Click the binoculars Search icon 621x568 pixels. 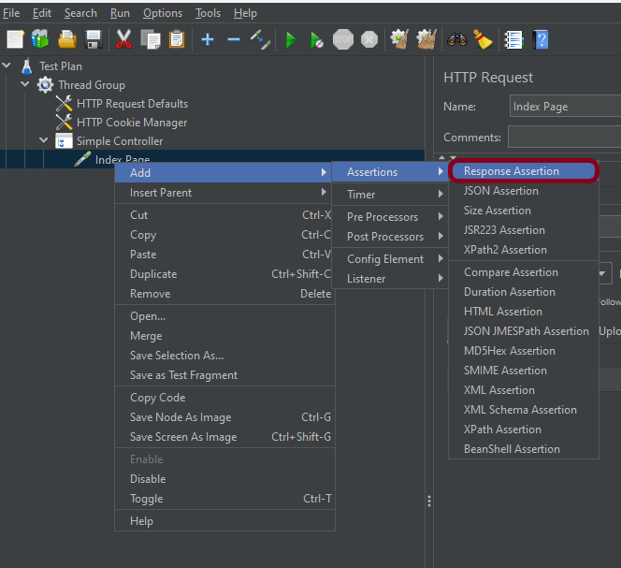tap(456, 39)
